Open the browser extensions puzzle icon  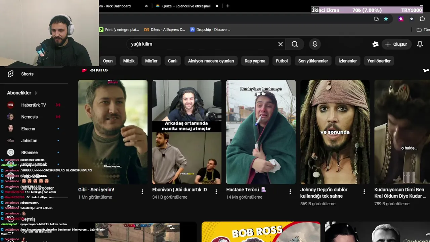coord(422,19)
